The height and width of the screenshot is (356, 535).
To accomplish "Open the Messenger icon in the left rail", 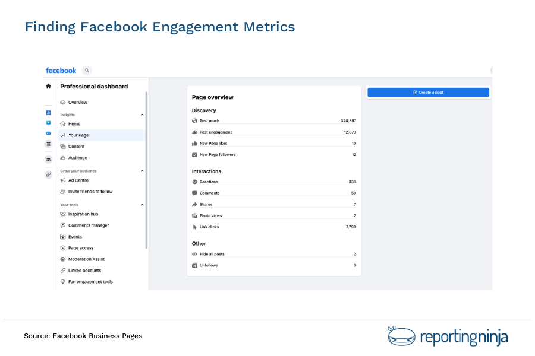I will pos(48,133).
